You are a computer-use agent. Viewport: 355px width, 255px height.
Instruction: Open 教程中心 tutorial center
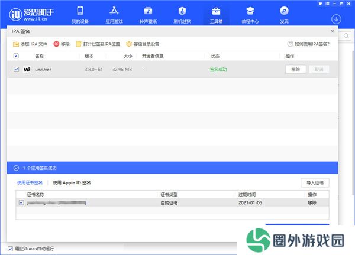(x=250, y=15)
